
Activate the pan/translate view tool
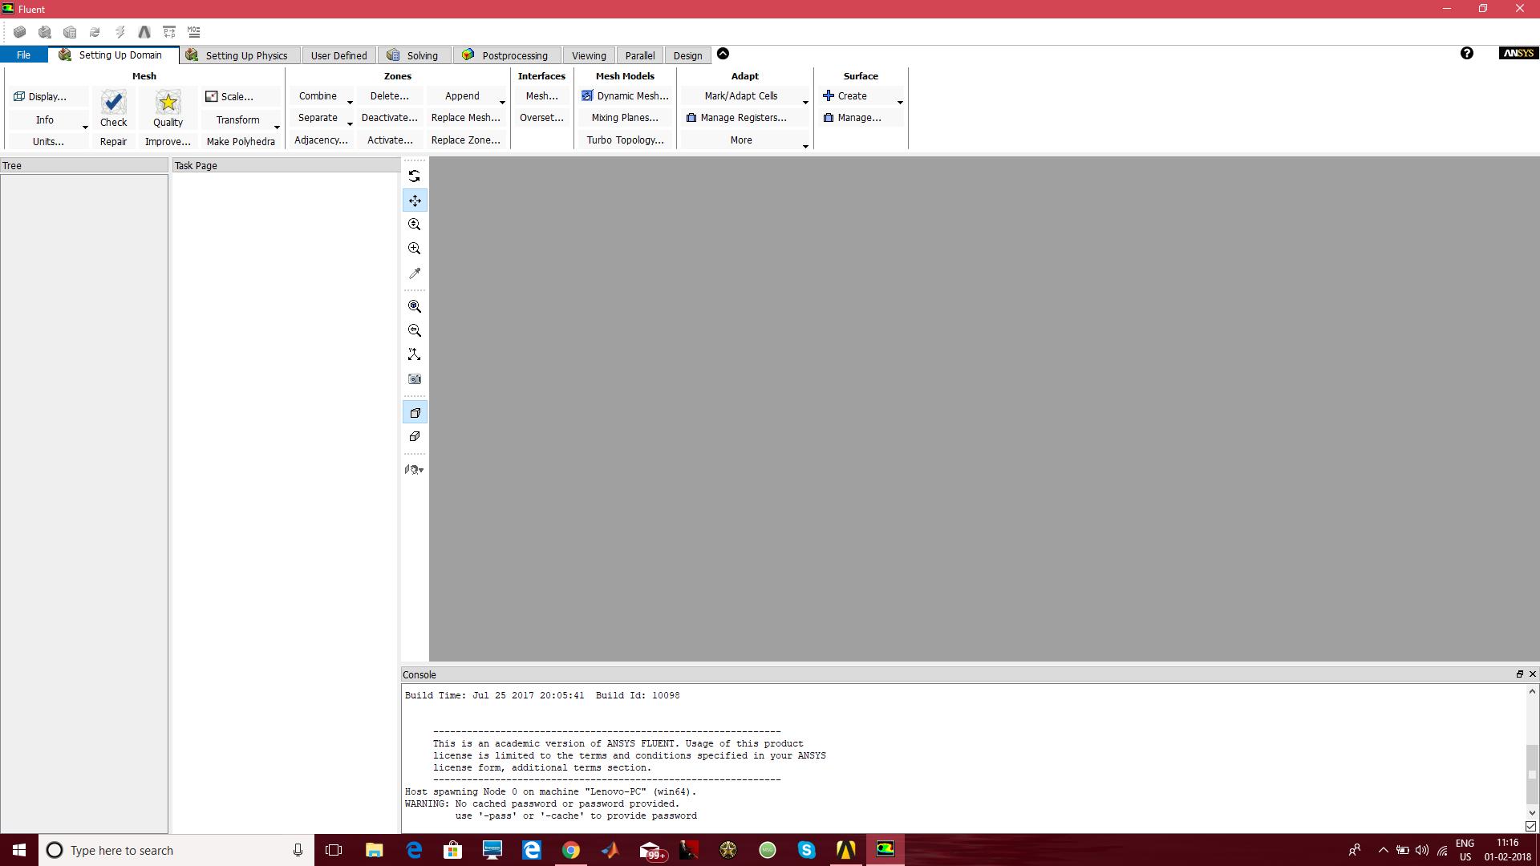tap(415, 200)
